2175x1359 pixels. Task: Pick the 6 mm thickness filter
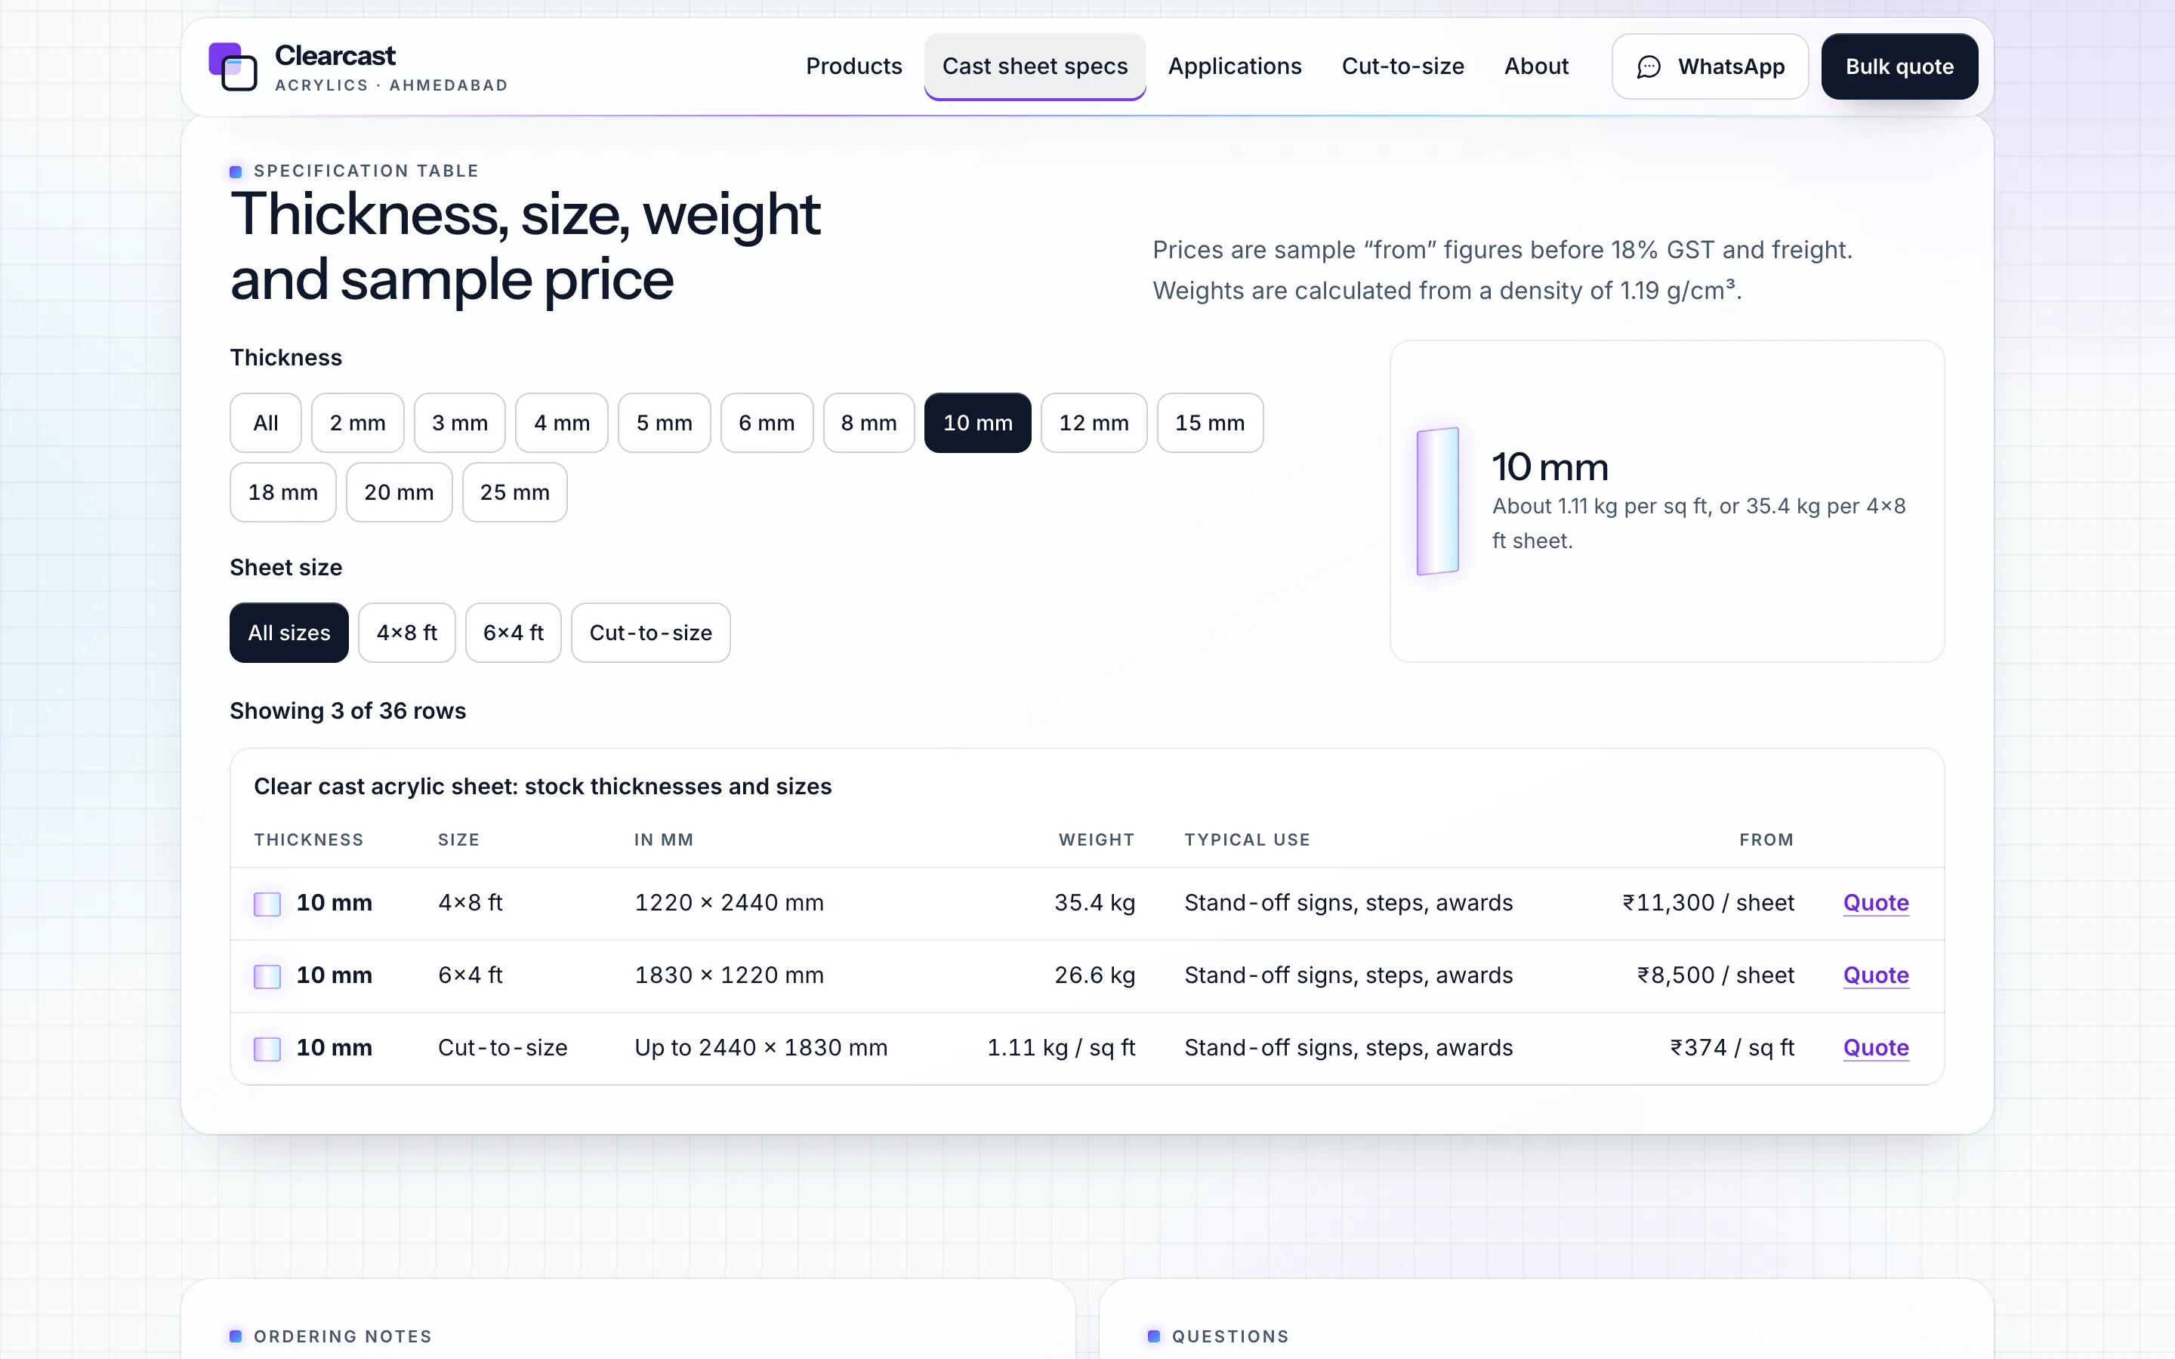point(767,423)
